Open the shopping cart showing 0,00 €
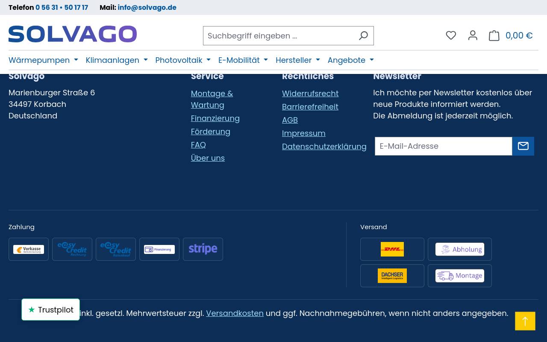Screen dimensions: 547x342 click(x=511, y=35)
